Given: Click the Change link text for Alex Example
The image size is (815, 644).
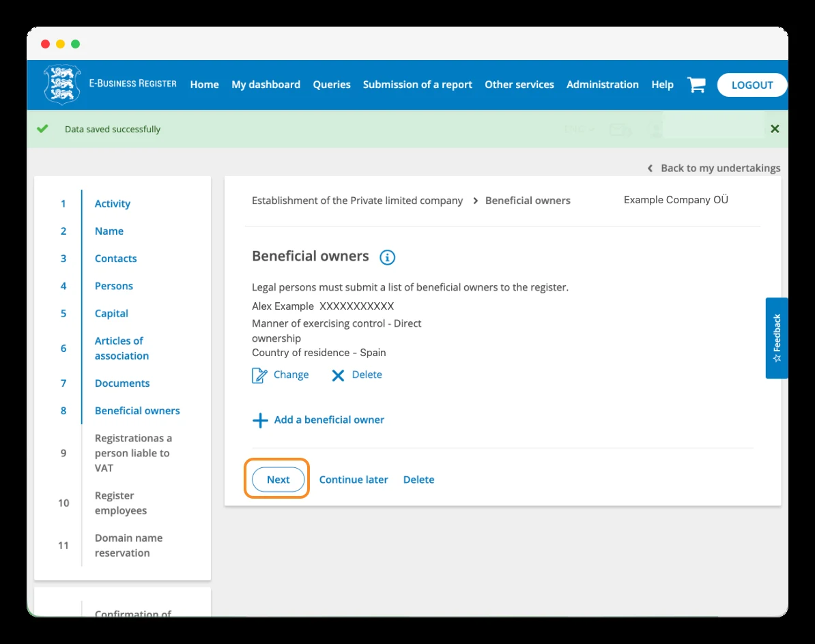Looking at the screenshot, I should point(291,375).
